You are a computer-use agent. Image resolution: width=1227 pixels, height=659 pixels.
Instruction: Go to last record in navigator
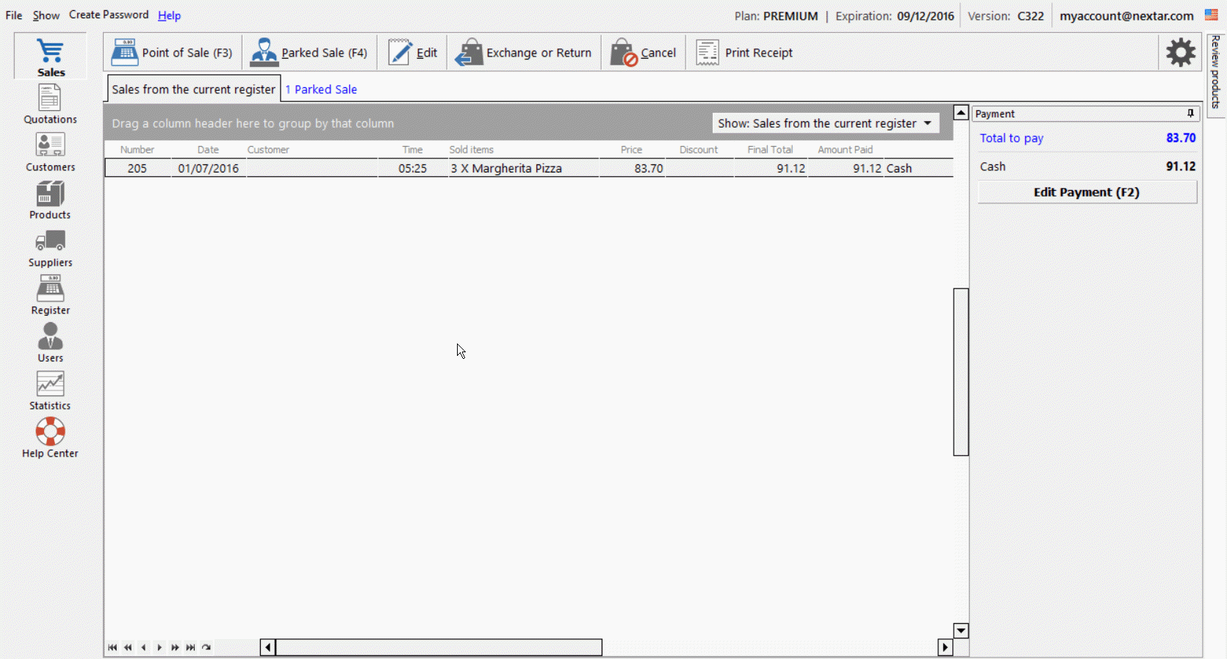190,647
